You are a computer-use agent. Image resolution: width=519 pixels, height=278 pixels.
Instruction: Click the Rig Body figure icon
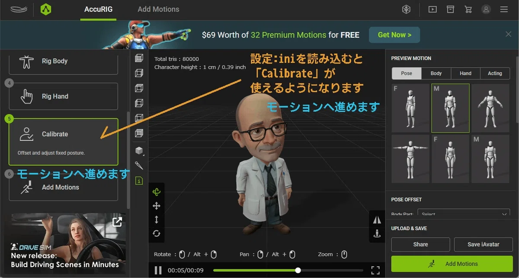pos(27,61)
